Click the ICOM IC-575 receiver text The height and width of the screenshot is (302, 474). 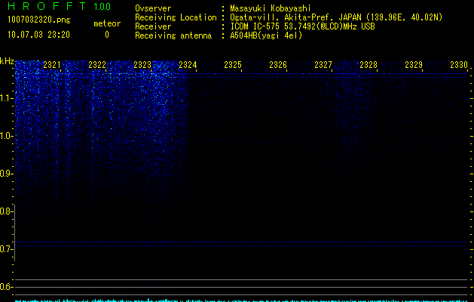pos(302,26)
